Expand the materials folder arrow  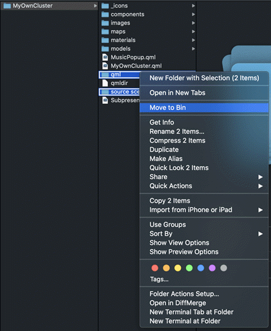point(193,40)
